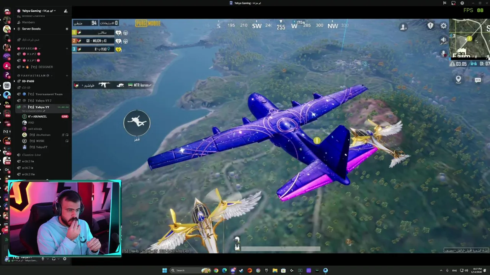Image resolution: width=490 pixels, height=275 pixels.
Task: Click the taskbar Search box
Action: click(191, 270)
